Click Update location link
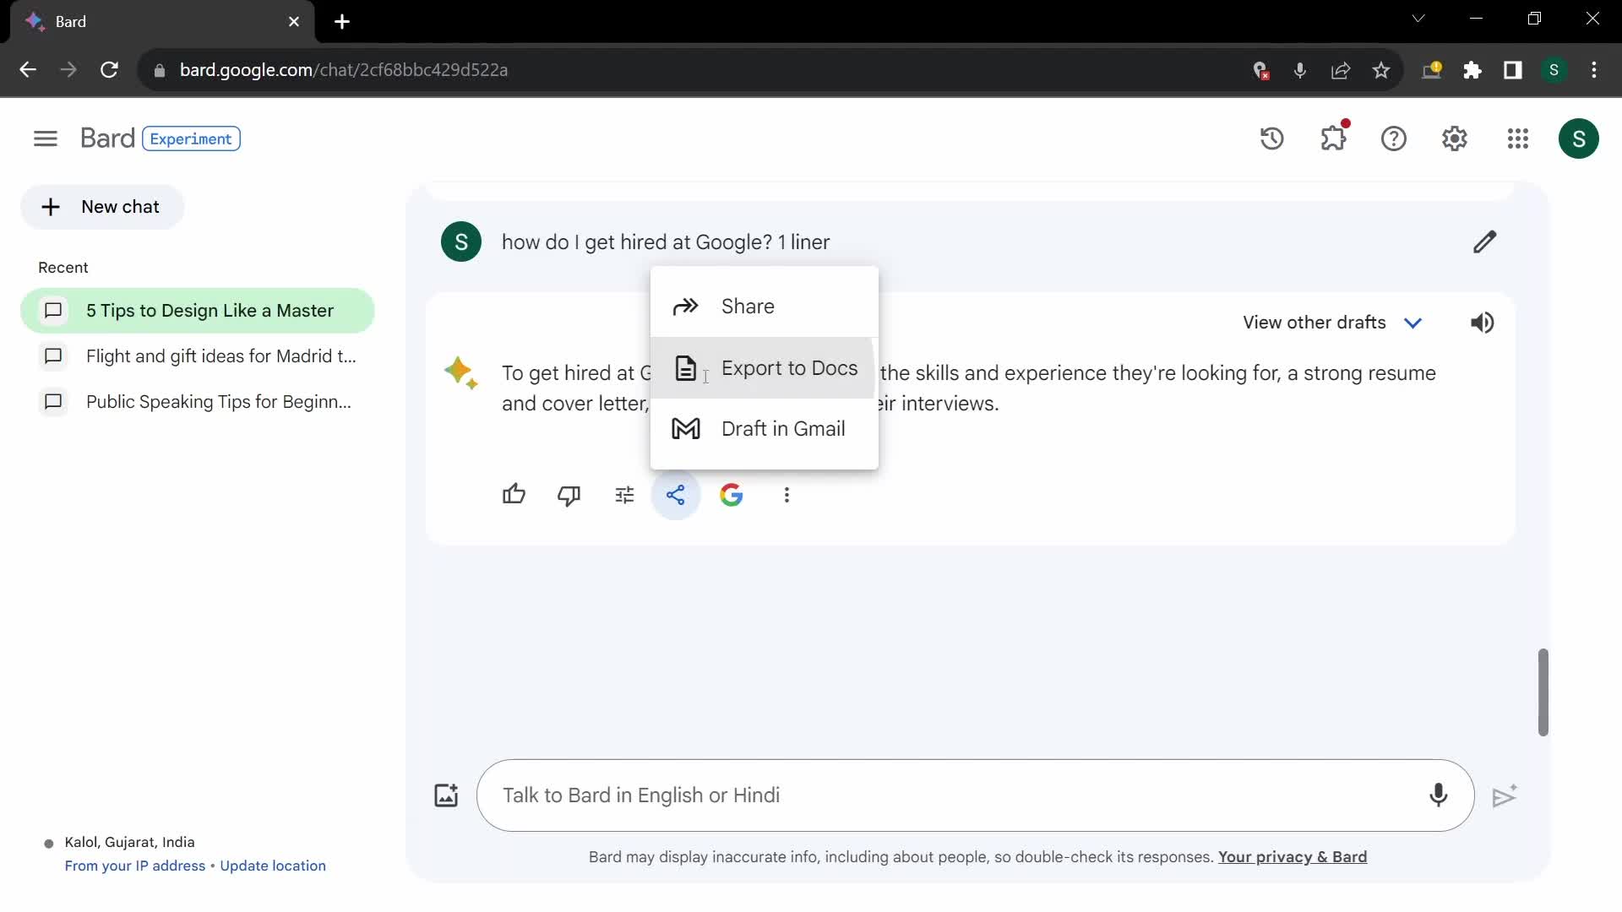The width and height of the screenshot is (1622, 912). pyautogui.click(x=273, y=866)
